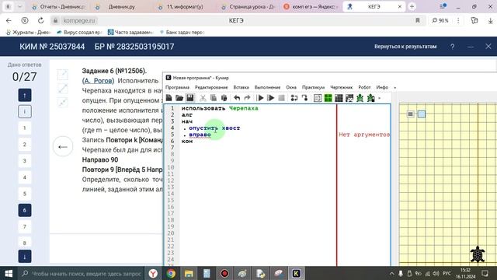
Task: Bookmark this page icon in address bar
Action: (x=418, y=21)
